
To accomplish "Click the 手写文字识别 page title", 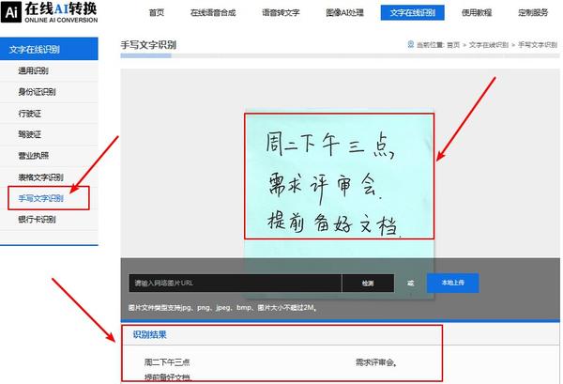I will (148, 45).
